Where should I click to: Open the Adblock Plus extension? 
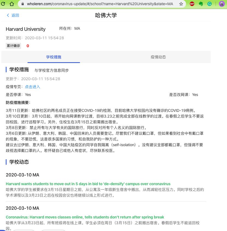(x=192, y=4)
